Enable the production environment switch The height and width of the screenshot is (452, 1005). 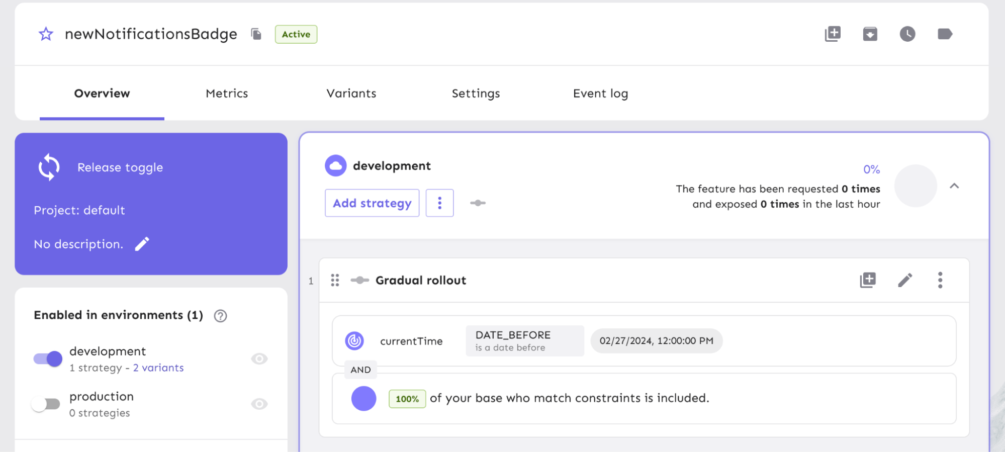(x=46, y=404)
